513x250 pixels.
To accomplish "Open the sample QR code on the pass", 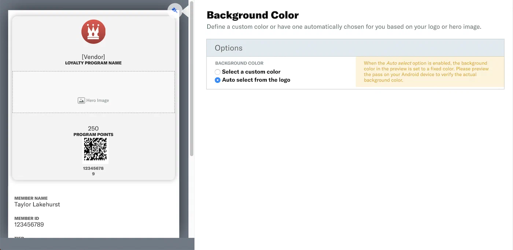I will click(95, 149).
